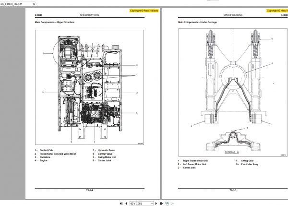Go to the next page

156,204
